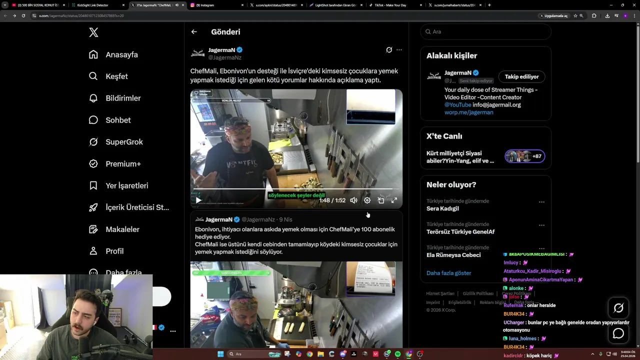Open Ela Rümeysa Cebeci trend
Image resolution: width=640 pixels, height=360 pixels.
pos(453,255)
